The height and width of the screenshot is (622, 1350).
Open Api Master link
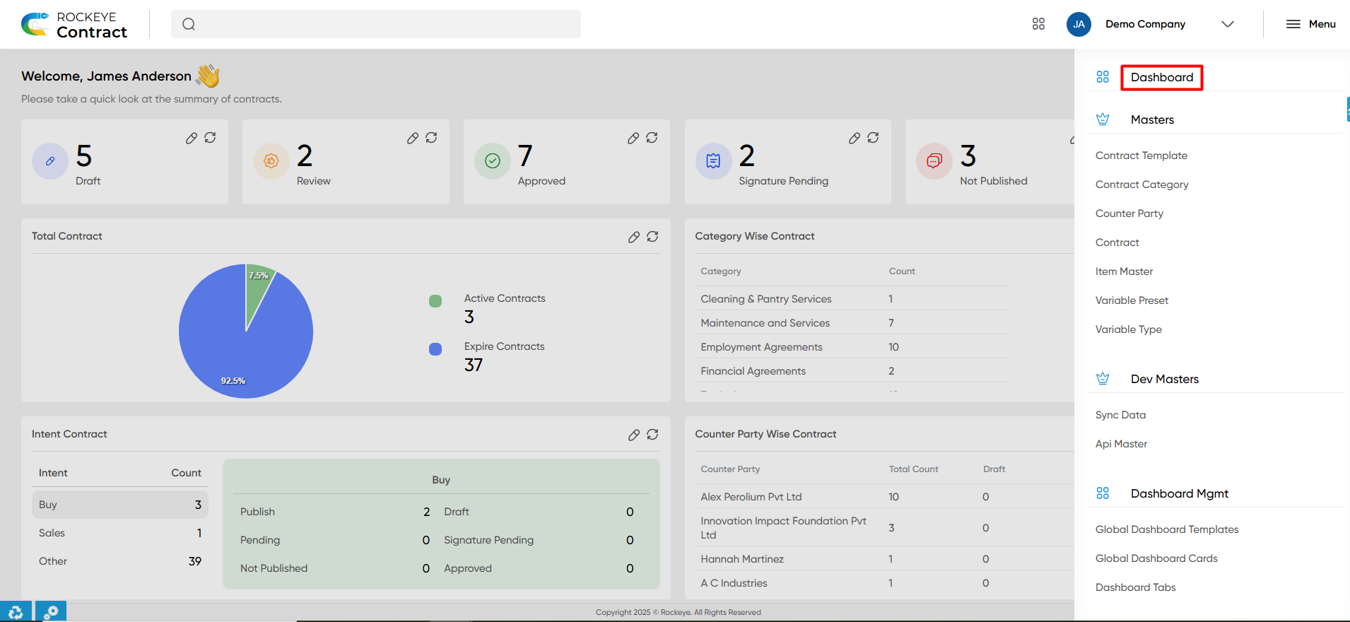pyautogui.click(x=1121, y=444)
